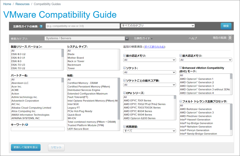
Task: Go to Resources breadcrumb link
Action: click(x=22, y=4)
